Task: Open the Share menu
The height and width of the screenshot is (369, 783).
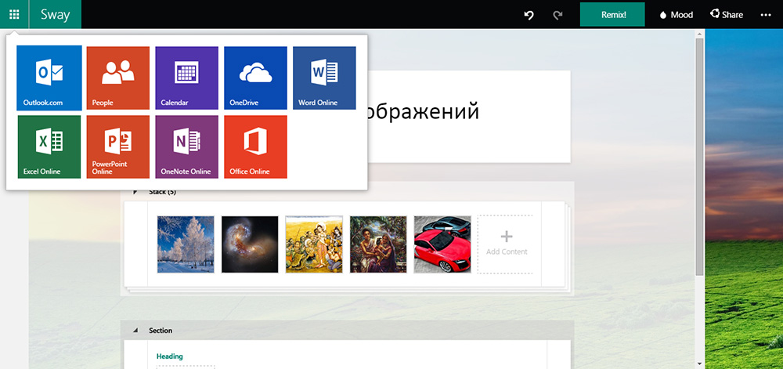Action: [727, 14]
